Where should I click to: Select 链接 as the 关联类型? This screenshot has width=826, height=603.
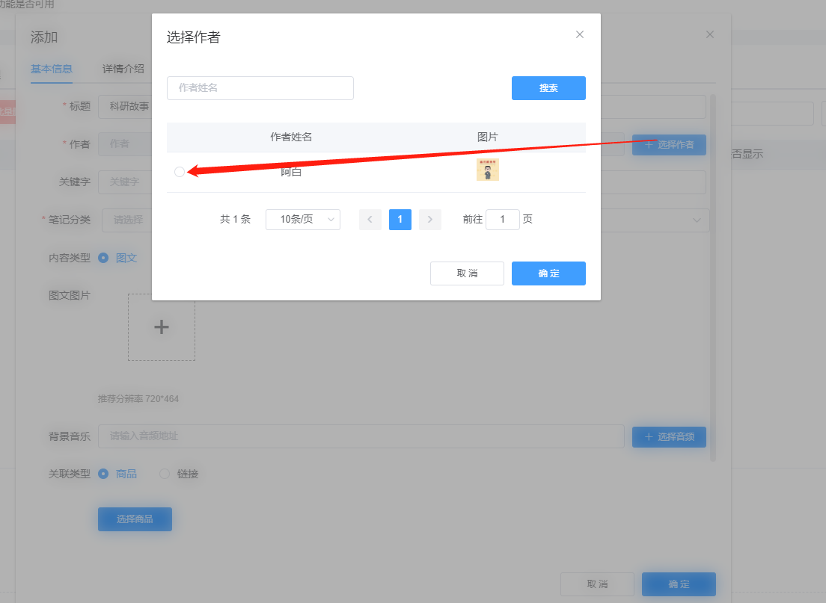[x=164, y=473]
